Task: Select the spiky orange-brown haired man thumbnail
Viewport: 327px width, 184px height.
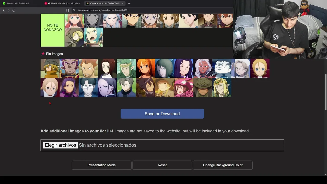Action: 88,68
